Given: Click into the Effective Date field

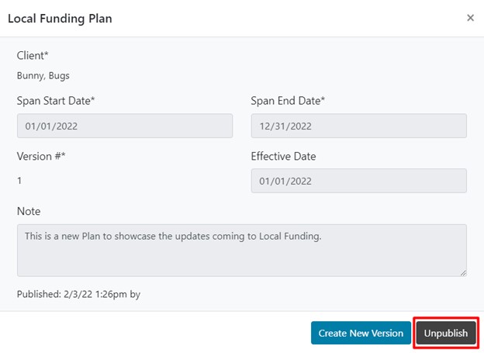Looking at the screenshot, I should [x=358, y=181].
